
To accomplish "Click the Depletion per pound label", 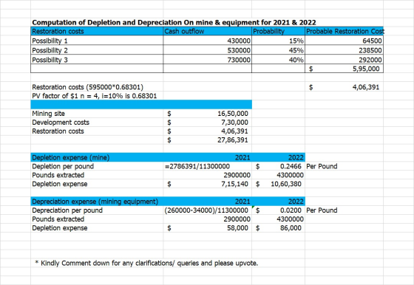I will point(63,166).
